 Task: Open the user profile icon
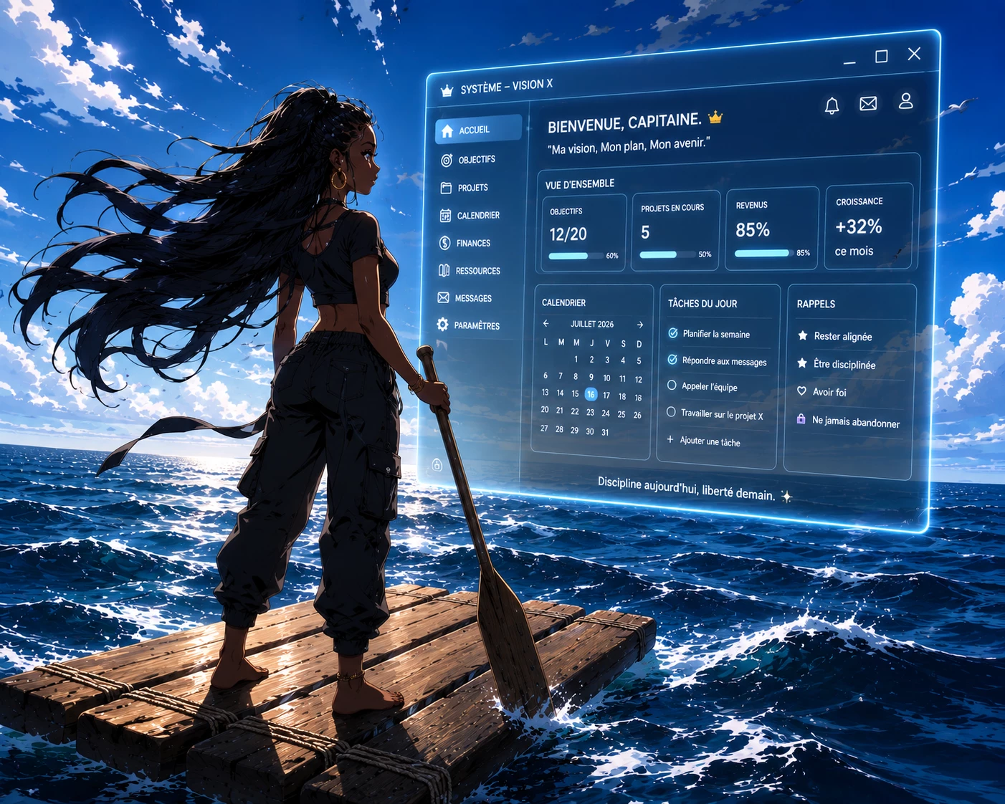[906, 101]
